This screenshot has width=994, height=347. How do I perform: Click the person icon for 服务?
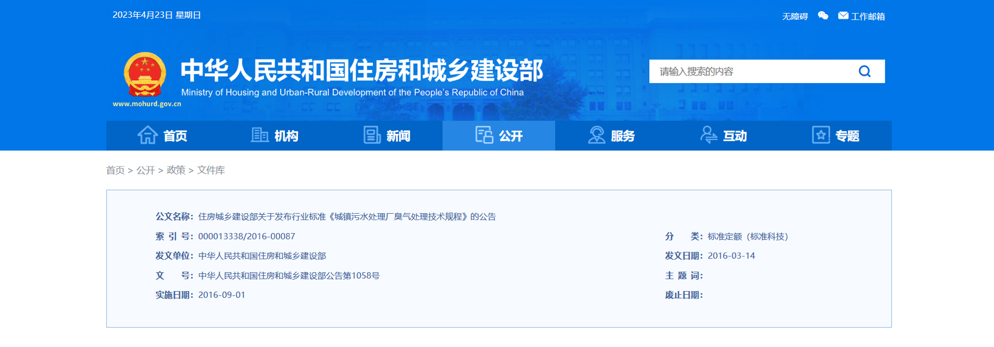point(596,135)
